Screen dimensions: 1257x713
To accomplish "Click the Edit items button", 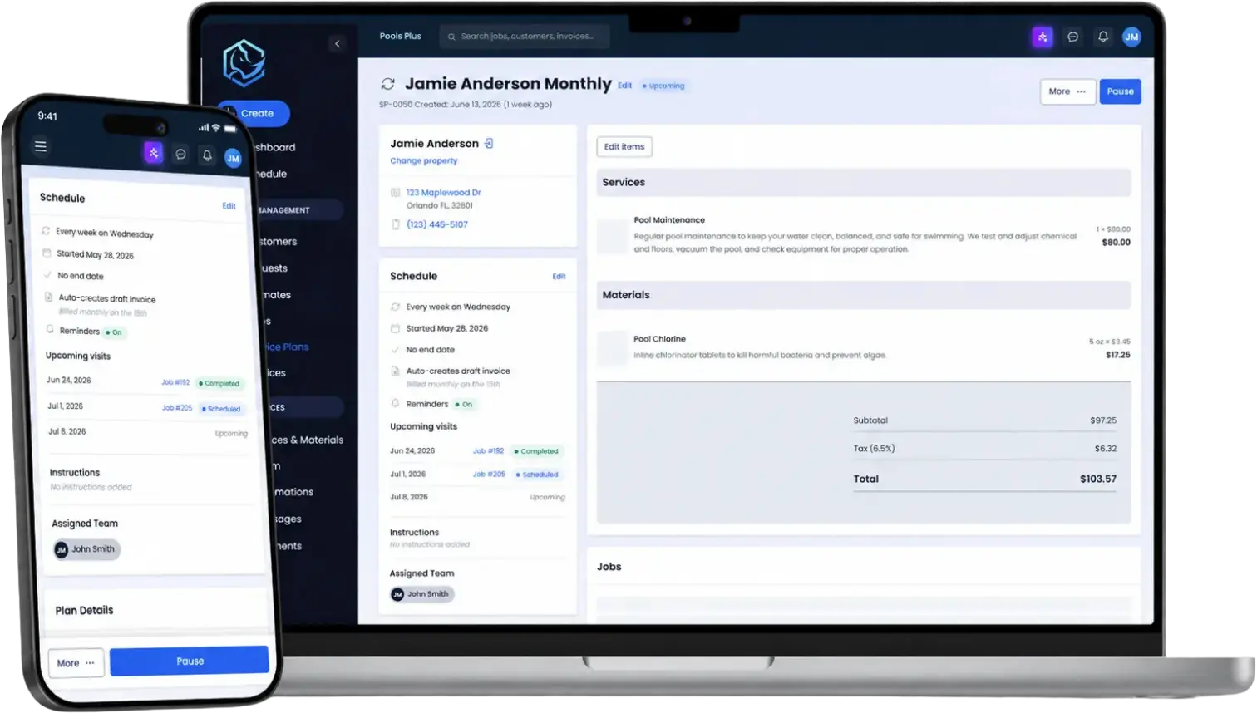I will pyautogui.click(x=624, y=147).
